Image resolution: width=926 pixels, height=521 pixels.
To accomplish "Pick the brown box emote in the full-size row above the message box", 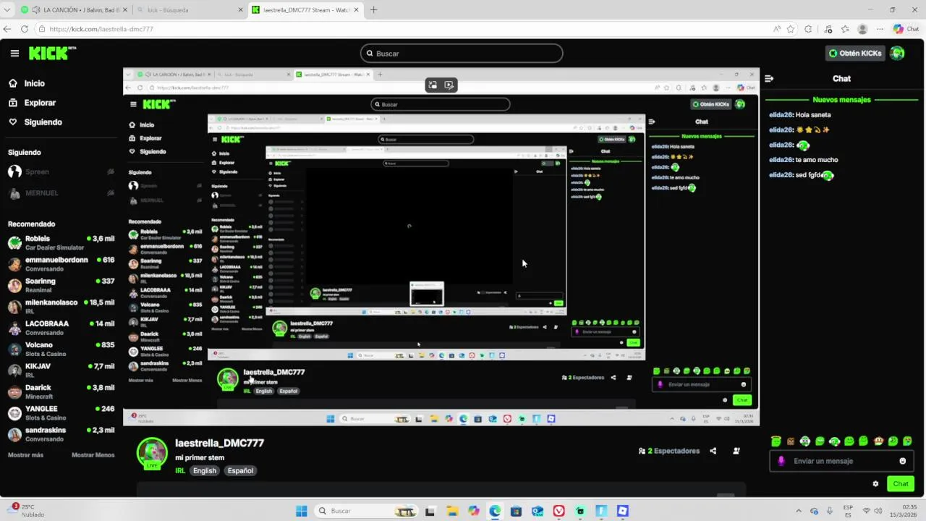I will click(791, 441).
